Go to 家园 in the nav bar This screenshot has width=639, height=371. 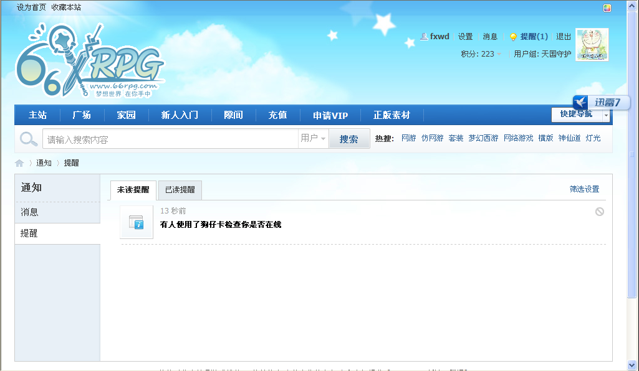[127, 115]
